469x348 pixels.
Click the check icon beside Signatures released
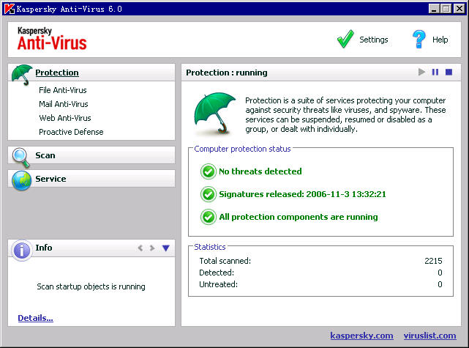tap(209, 194)
